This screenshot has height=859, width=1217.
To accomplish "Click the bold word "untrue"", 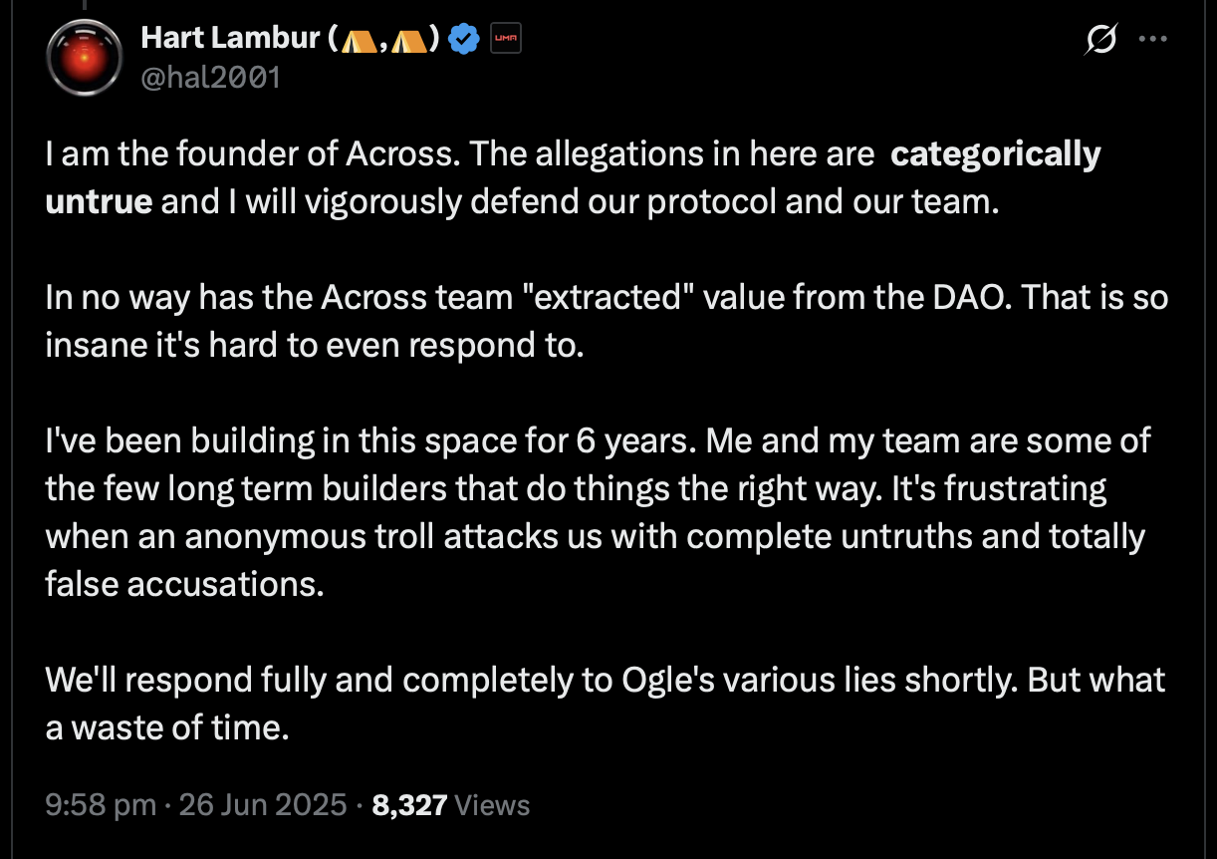I will tap(99, 202).
